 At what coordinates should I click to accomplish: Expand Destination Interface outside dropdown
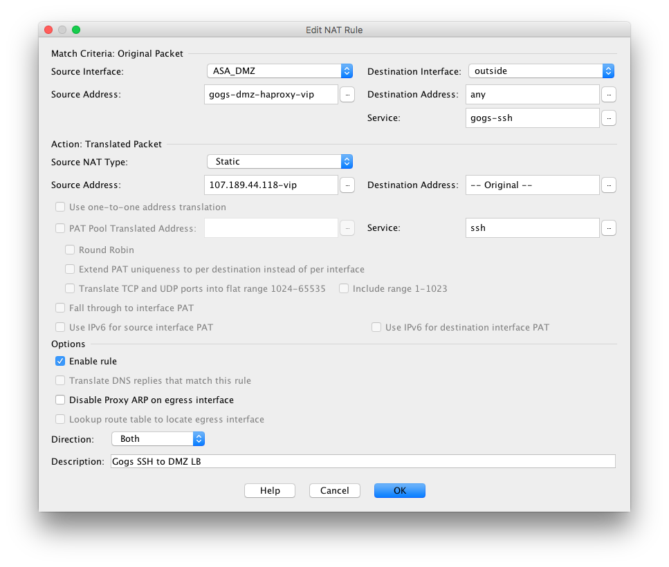tap(541, 71)
